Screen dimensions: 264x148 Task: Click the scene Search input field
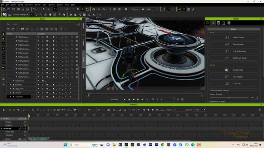(x=43, y=24)
